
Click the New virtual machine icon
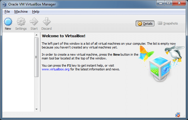(8, 22)
